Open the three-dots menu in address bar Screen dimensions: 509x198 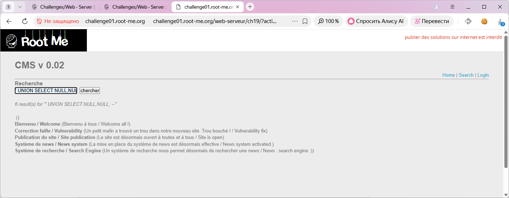coord(295,21)
